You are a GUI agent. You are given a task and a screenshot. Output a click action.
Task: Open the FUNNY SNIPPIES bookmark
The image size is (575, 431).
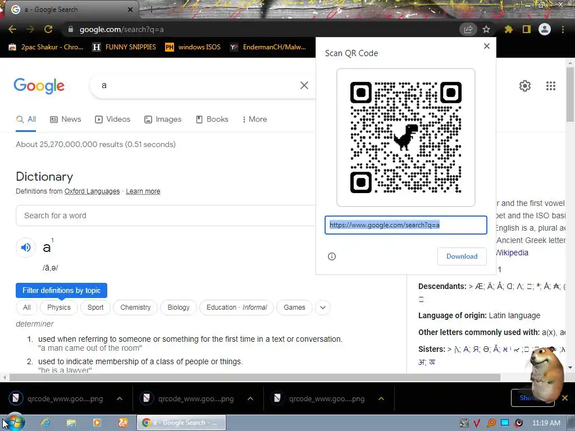(124, 47)
